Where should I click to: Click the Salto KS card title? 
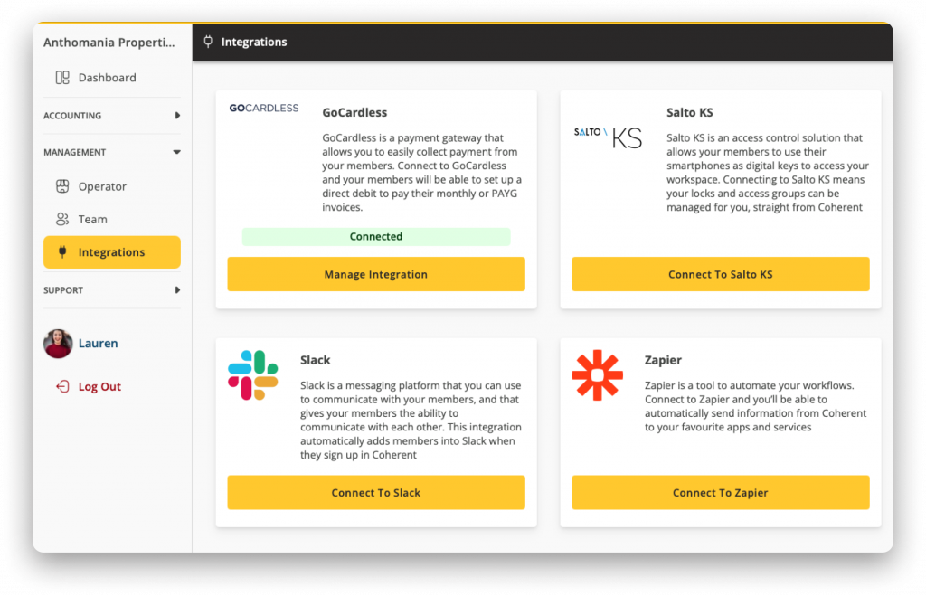(x=690, y=112)
